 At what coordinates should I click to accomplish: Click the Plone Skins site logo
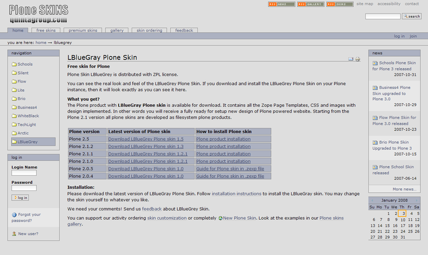38,13
